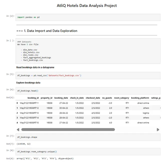Click the booking_platform column header
This screenshot has width=162, height=162.
coord(140,98)
